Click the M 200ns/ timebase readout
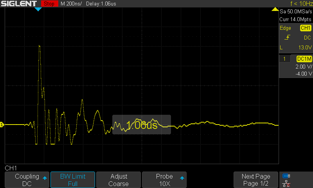 [x=71, y=4]
